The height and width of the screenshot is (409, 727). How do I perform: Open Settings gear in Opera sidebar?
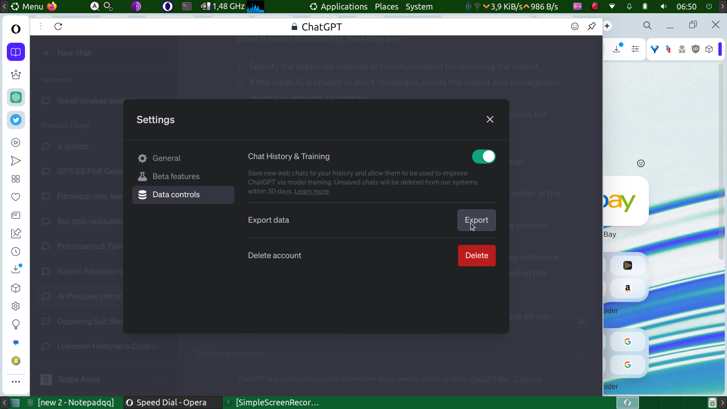point(16,306)
